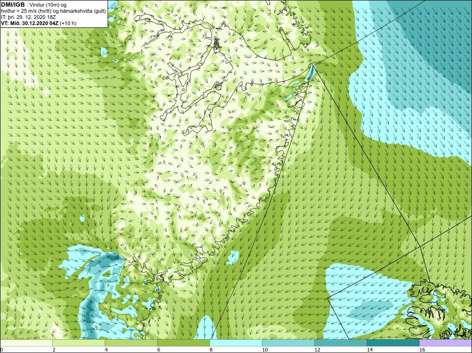This screenshot has width=472, height=353.
Task: Click the 12–14 m/s teal legend segment
Action: tap(341, 343)
